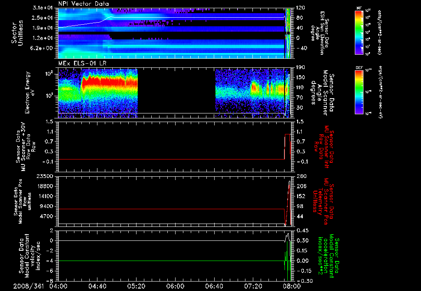This screenshot has height=291, width=421.
Task: Click the black data gap in ELS spectrogram
Action: [176, 91]
